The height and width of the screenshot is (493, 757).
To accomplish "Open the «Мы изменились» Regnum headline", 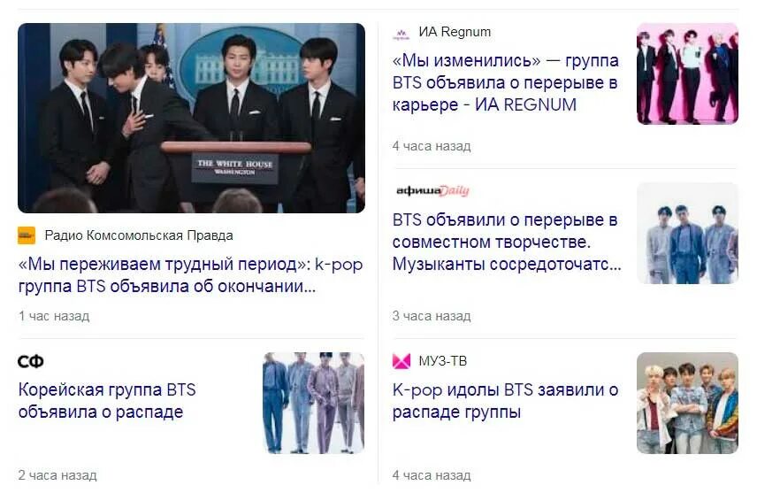I will coord(506,82).
